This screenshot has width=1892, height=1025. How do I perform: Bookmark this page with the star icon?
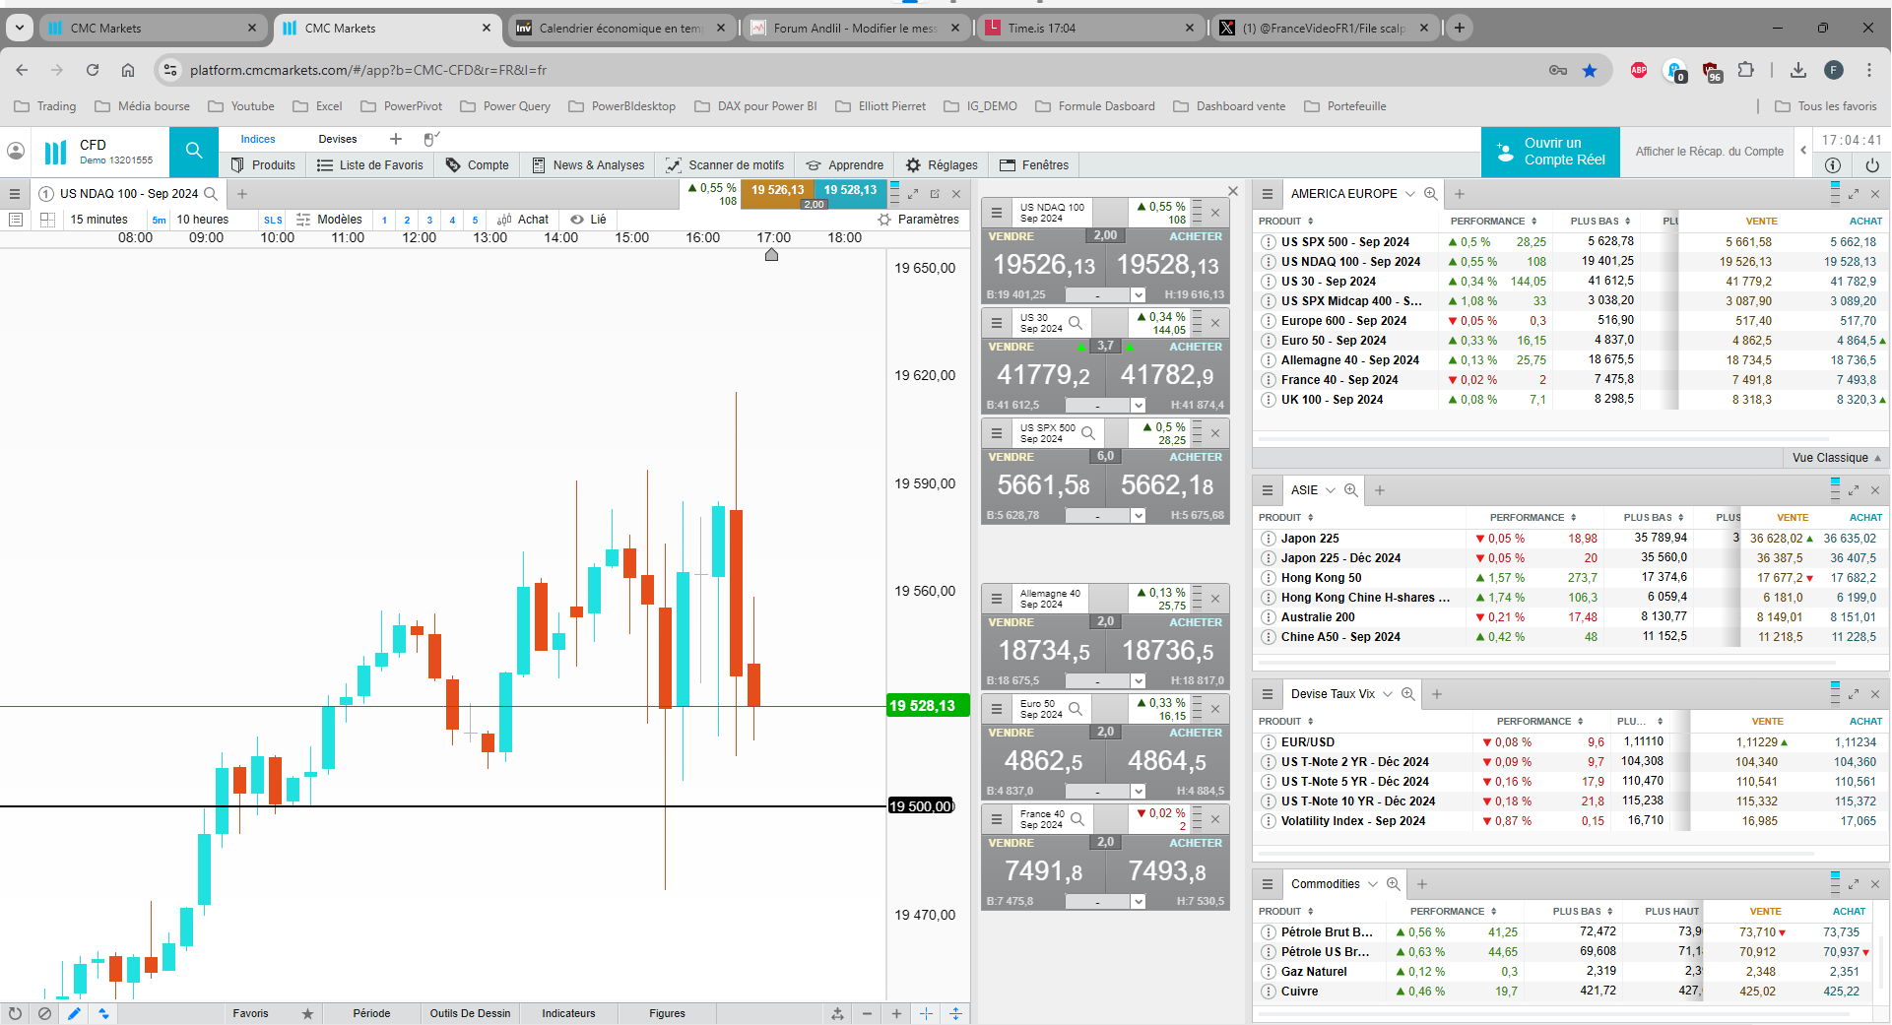coord(1589,70)
